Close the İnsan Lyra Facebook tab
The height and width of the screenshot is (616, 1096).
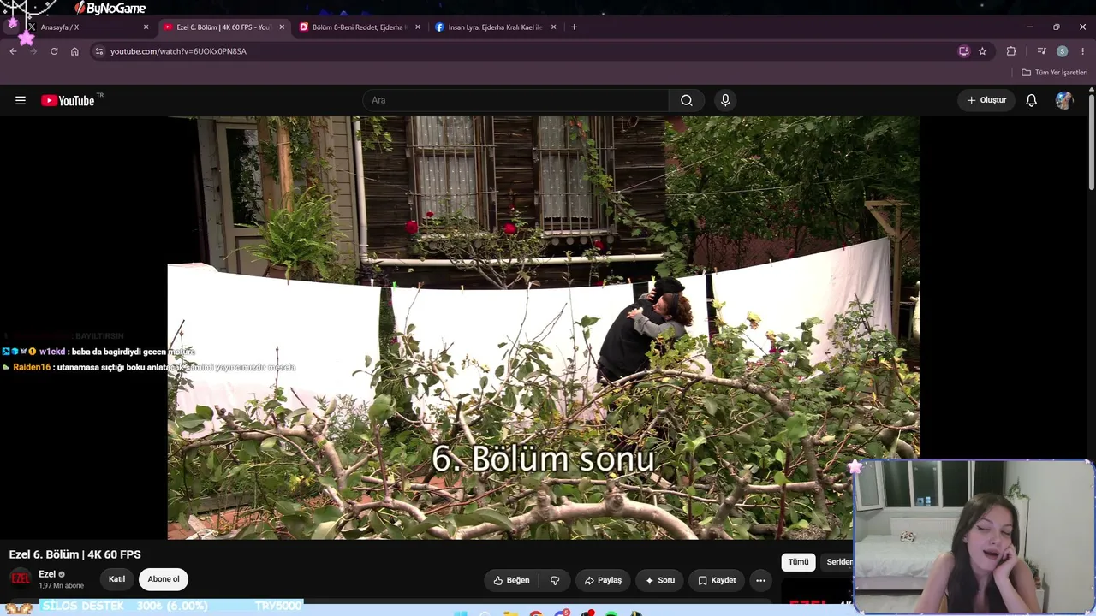553,27
